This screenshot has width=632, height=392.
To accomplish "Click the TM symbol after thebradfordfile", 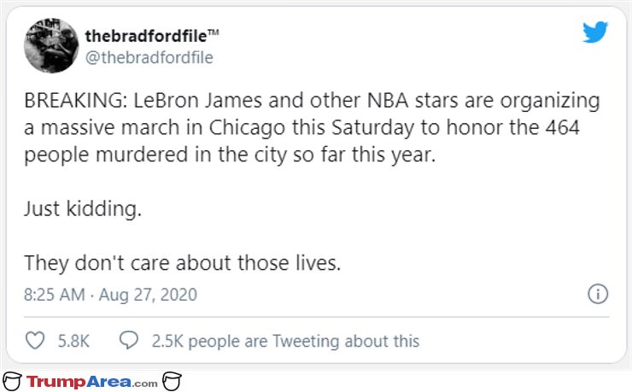I will coord(214,32).
